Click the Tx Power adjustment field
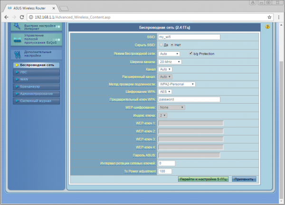The image size is (285, 205). [165, 171]
